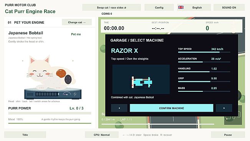Viewport: 250px width, 141px height.
Task: Return to the Title screen
Action: (25, 135)
